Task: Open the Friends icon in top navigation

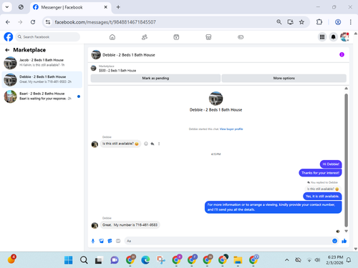Action: click(145, 37)
